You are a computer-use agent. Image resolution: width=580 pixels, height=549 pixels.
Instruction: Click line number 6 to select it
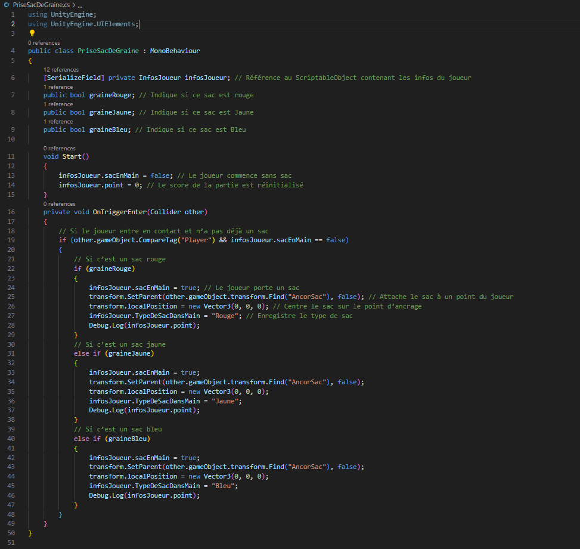click(x=11, y=77)
